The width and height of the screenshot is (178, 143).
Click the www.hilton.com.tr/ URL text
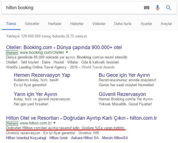click(x=36, y=123)
